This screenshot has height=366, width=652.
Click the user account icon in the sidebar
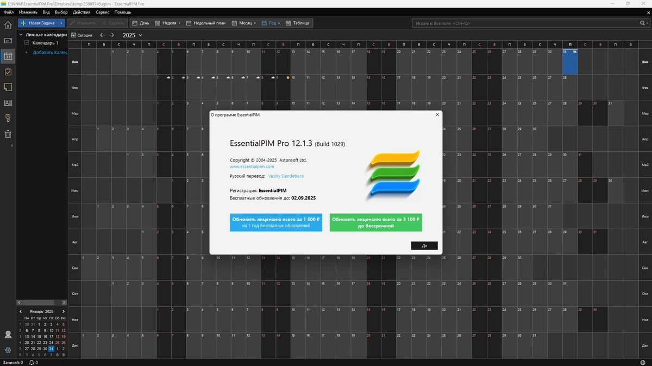[x=8, y=335]
